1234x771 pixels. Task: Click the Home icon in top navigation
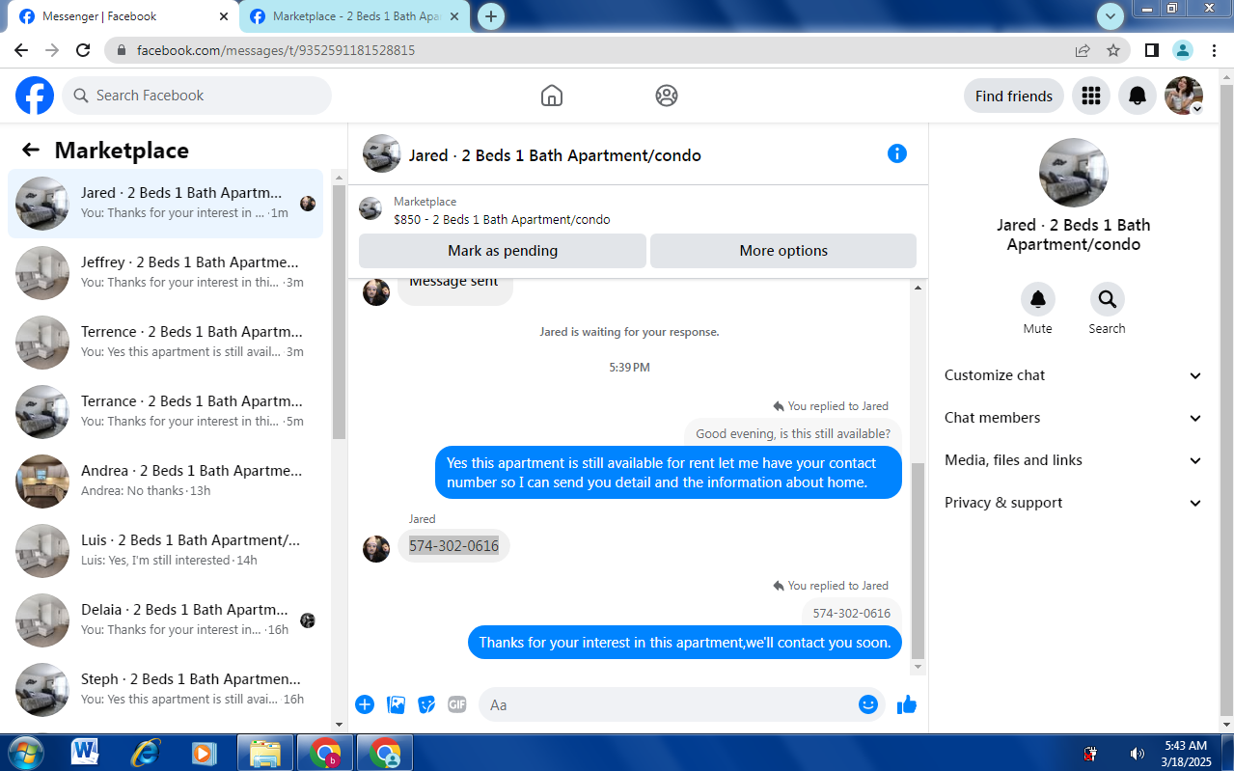tap(552, 96)
